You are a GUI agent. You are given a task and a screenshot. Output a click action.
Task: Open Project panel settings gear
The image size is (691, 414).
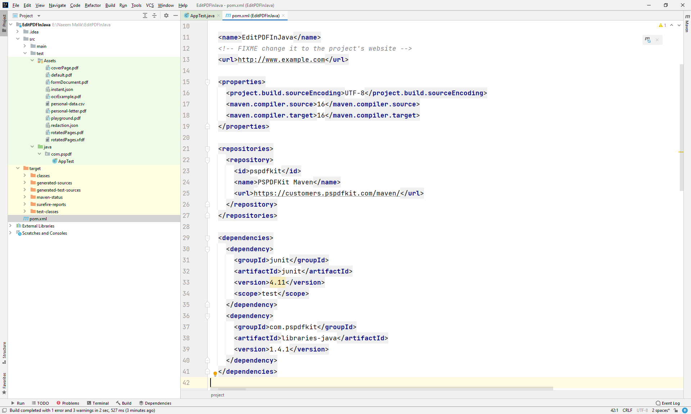166,15
